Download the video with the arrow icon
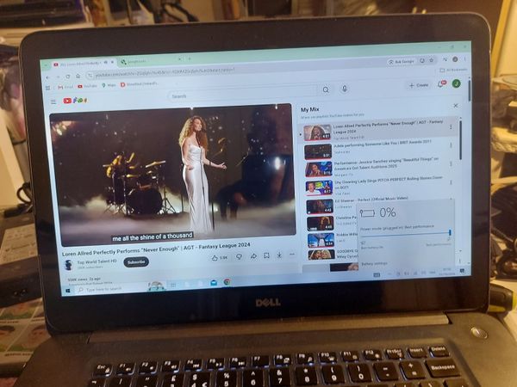517x387 pixels. (279, 255)
